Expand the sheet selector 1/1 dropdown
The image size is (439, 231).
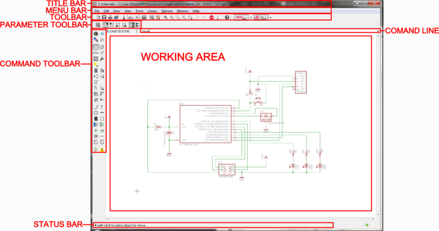click(137, 18)
